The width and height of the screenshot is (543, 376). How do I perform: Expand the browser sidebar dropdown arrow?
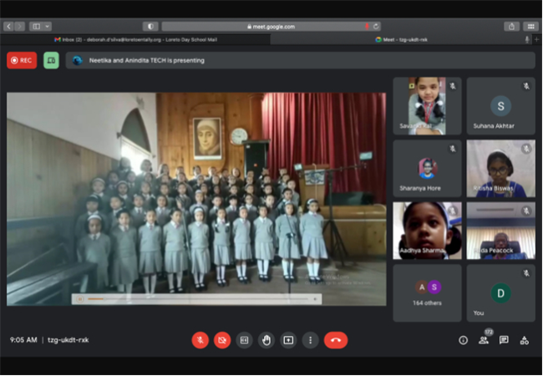[48, 26]
